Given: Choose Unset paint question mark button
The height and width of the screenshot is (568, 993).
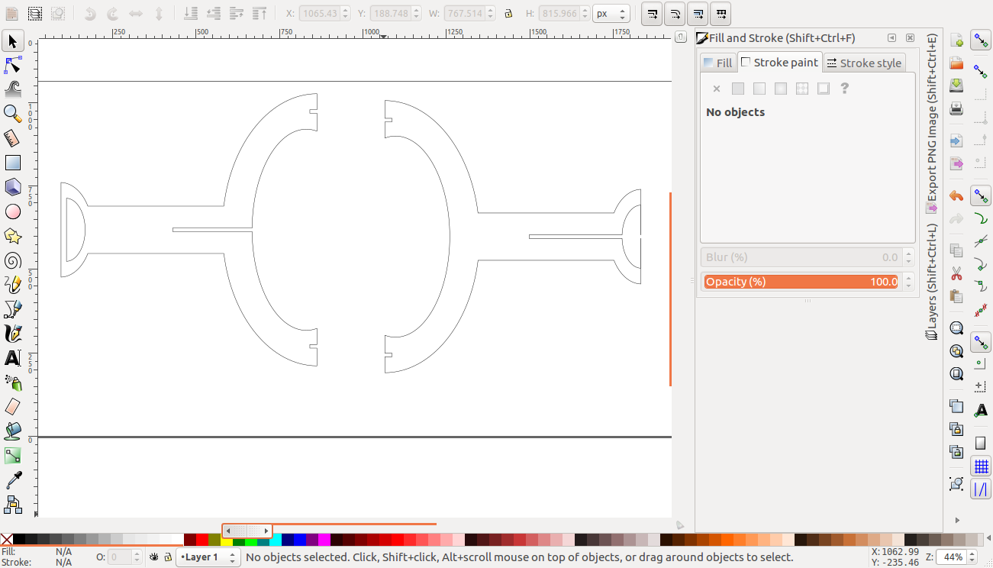Looking at the screenshot, I should (x=845, y=89).
